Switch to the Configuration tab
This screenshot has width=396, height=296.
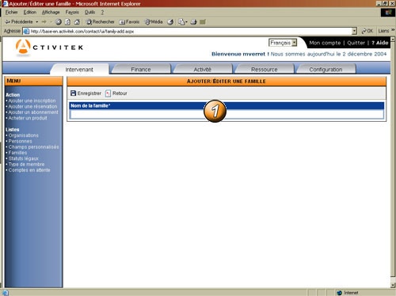[326, 70]
